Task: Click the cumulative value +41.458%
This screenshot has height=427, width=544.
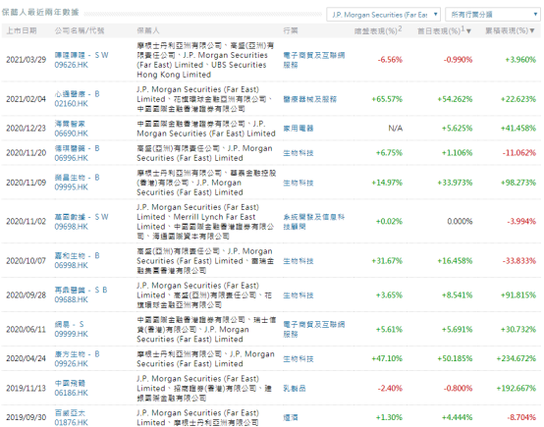Action: [518, 129]
